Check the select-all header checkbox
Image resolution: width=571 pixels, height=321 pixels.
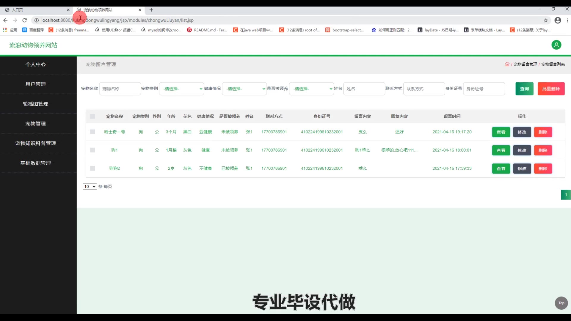(x=92, y=116)
